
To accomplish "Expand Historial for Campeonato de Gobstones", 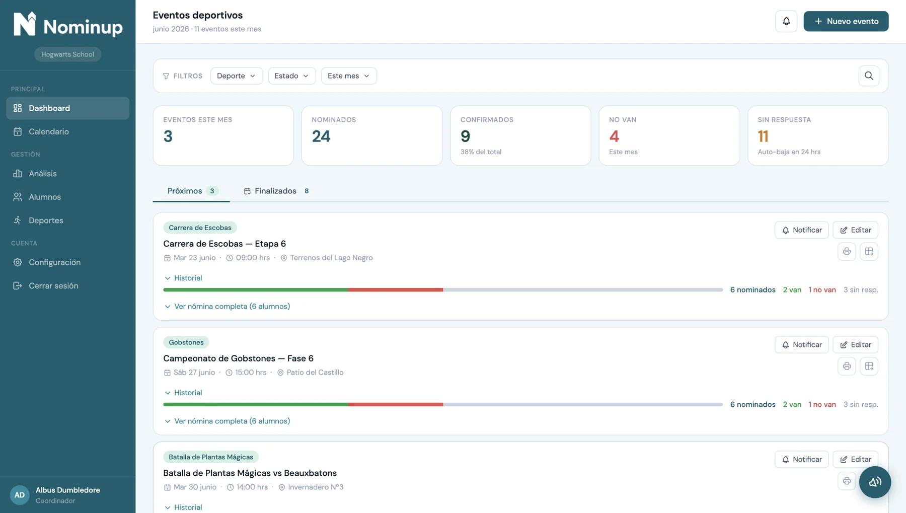I will point(183,393).
